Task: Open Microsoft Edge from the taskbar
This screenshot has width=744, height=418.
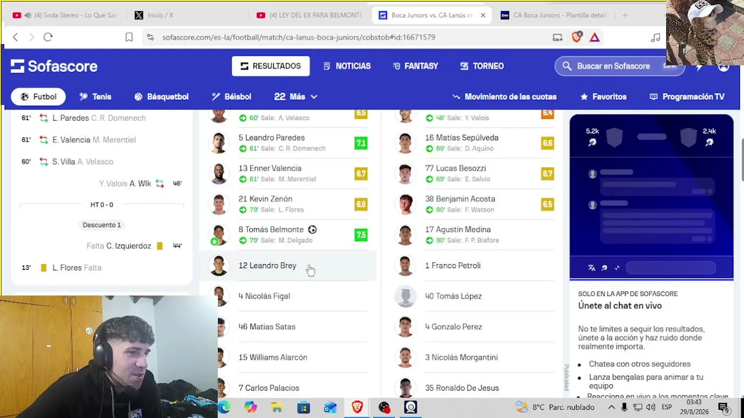Action: pos(224,408)
